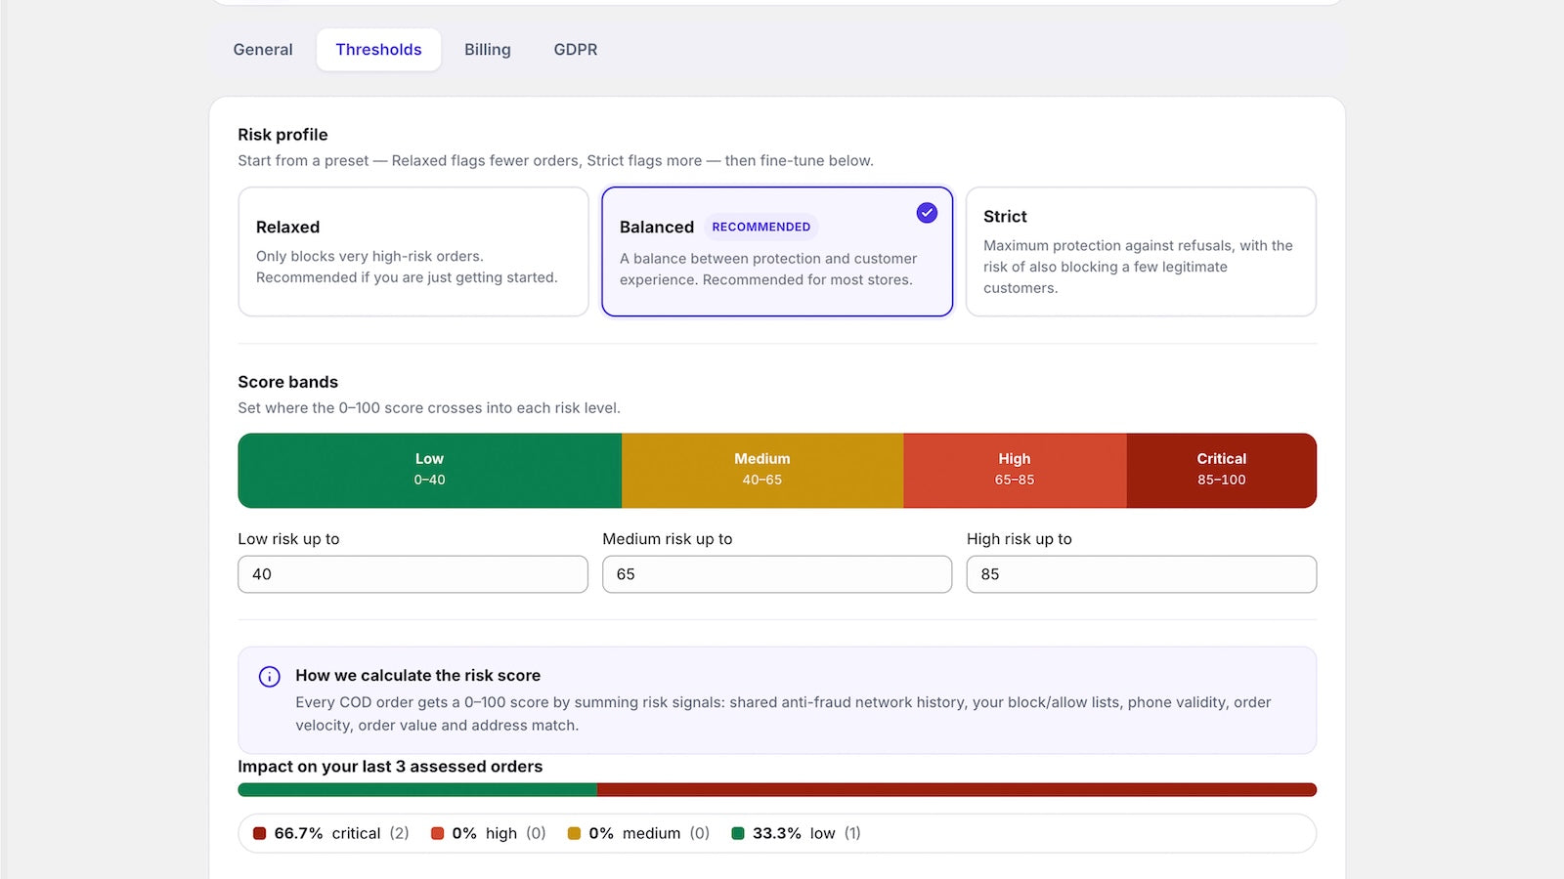Click the orange-red high legend square

tap(438, 833)
